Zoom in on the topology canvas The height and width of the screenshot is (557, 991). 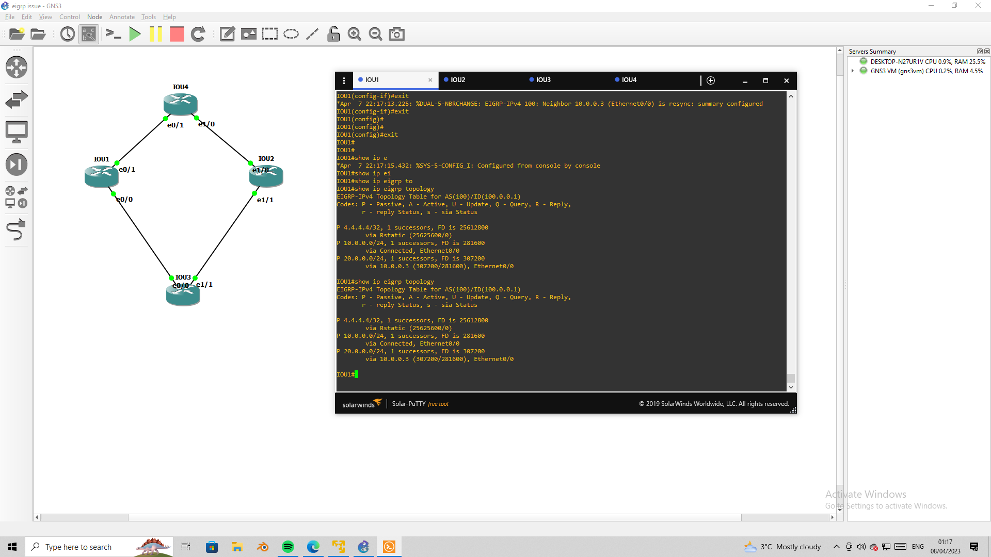[x=354, y=34]
